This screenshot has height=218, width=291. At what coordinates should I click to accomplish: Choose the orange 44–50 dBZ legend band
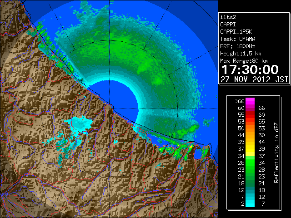tap(250, 135)
